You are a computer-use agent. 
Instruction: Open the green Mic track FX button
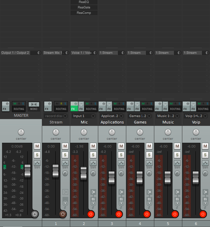tap(74, 109)
